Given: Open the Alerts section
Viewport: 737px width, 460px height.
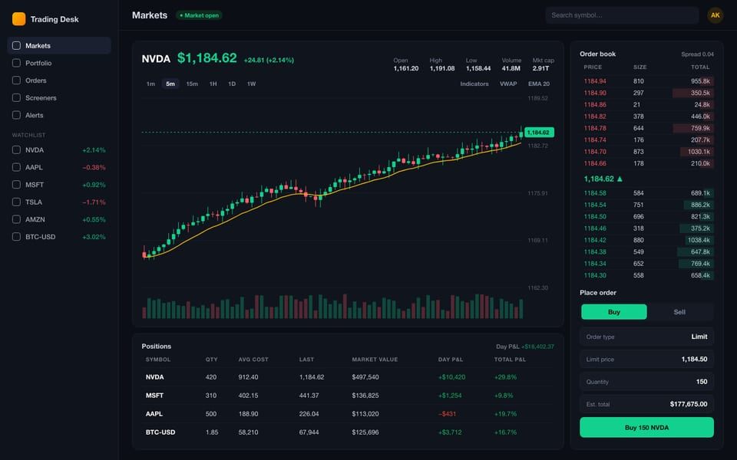Looking at the screenshot, I should (59, 115).
